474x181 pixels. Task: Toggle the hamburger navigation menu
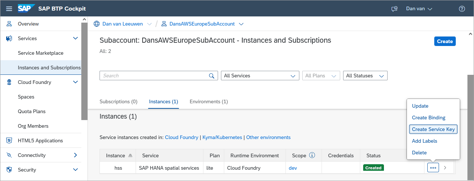(x=9, y=9)
